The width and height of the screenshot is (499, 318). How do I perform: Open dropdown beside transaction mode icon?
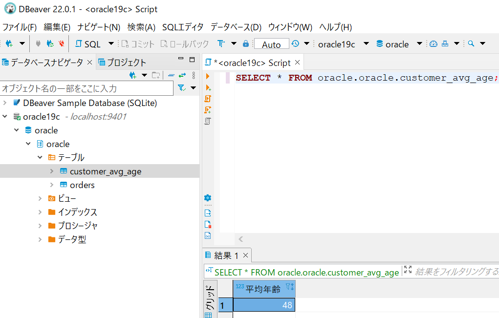point(234,43)
